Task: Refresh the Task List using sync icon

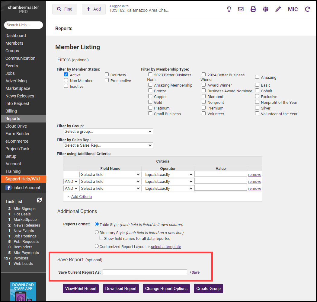Action: (x=39, y=200)
